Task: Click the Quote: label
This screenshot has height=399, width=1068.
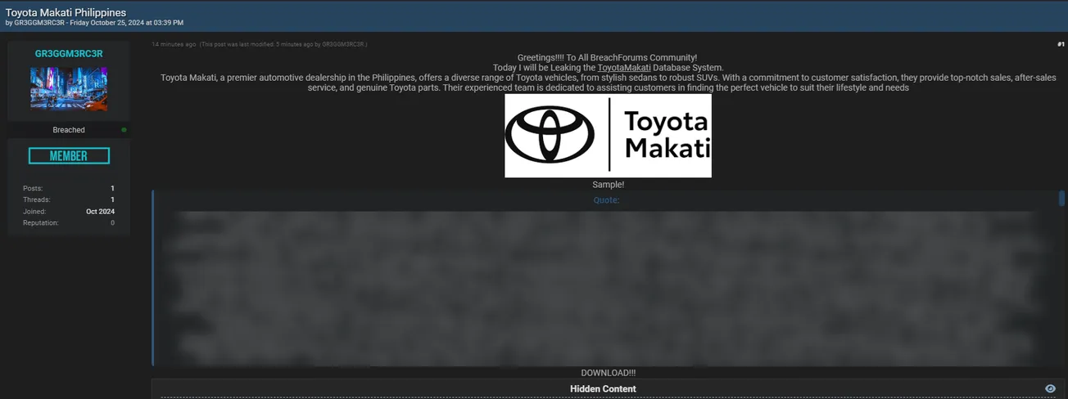Action: tap(606, 200)
